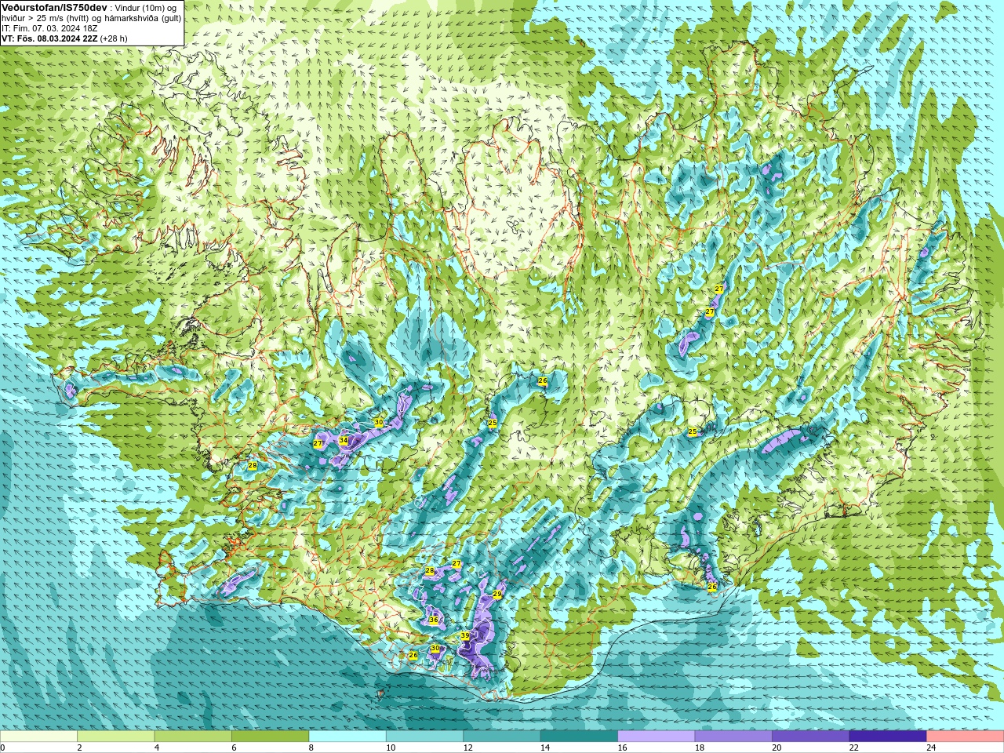Click the 12 tick label on the scale
Screen dimensions: 1004x753
(467, 748)
